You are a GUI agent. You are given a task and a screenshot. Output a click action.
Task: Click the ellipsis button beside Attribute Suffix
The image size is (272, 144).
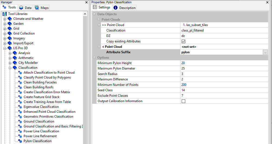(265, 52)
